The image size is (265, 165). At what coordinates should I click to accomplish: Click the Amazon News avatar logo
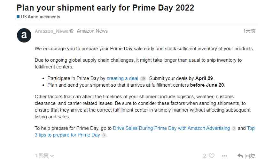coord(24,35)
